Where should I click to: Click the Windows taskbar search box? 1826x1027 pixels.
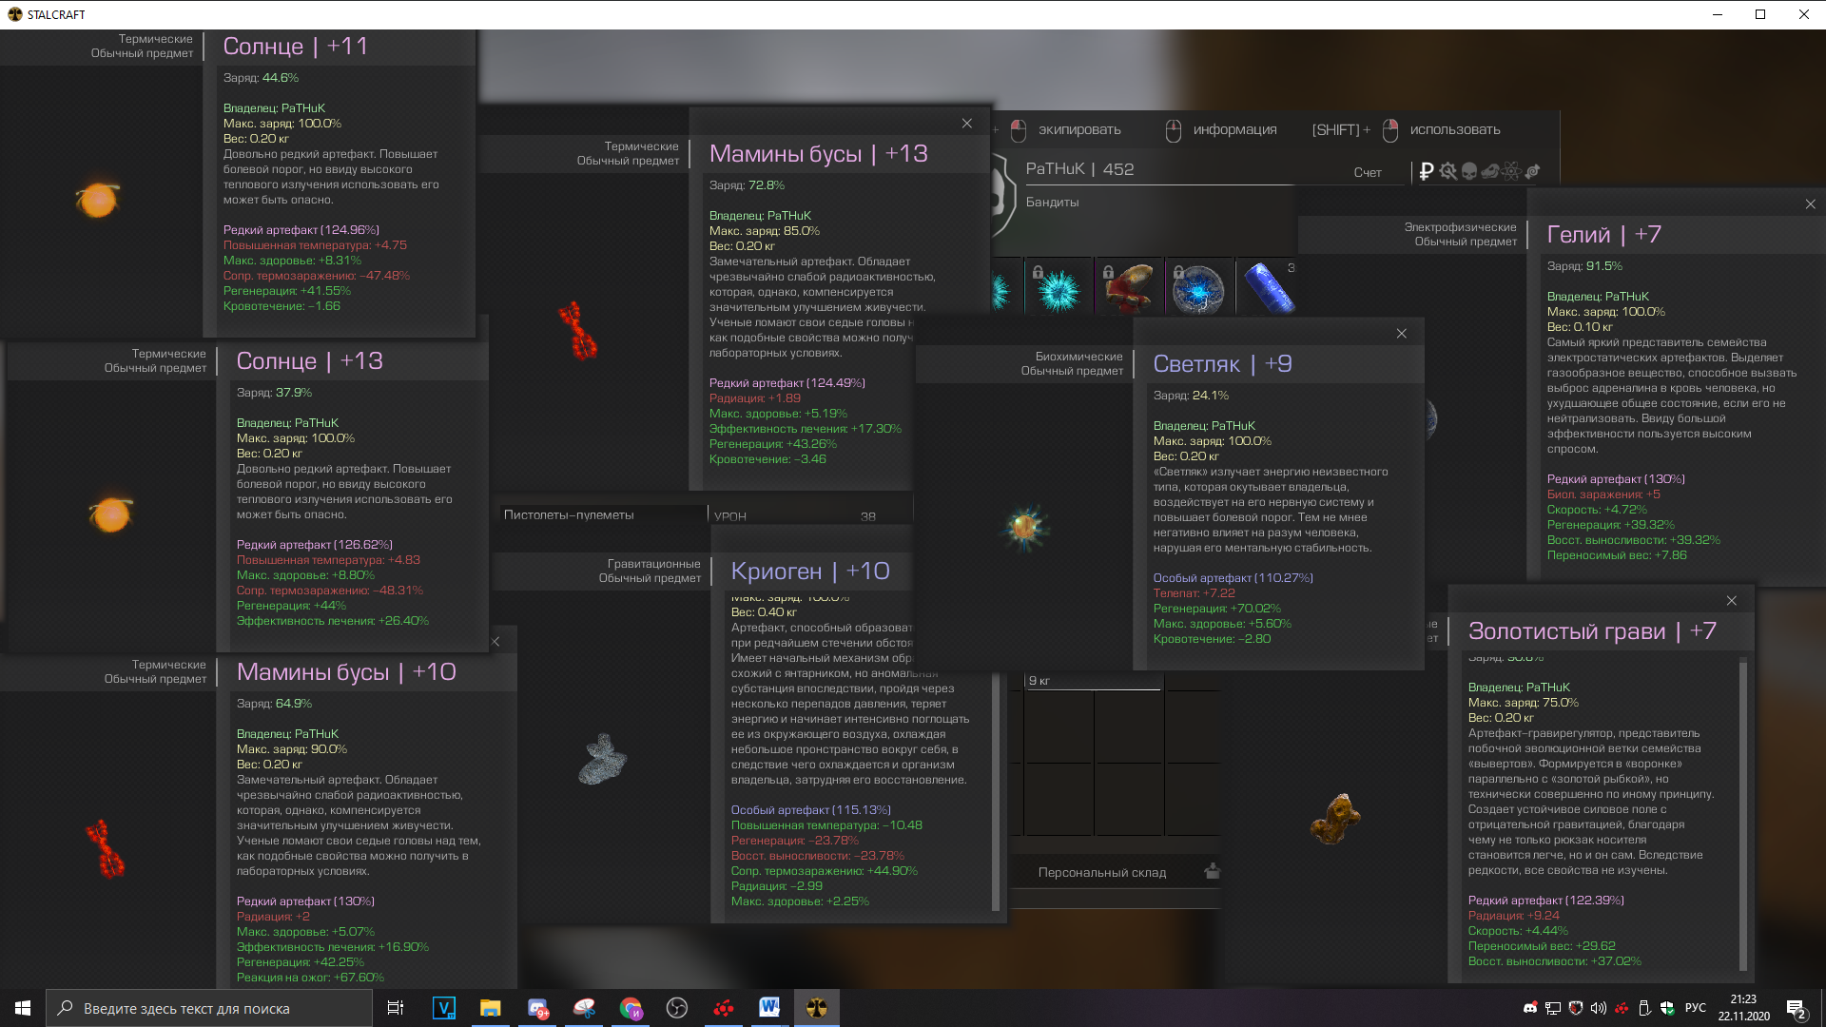[209, 1008]
